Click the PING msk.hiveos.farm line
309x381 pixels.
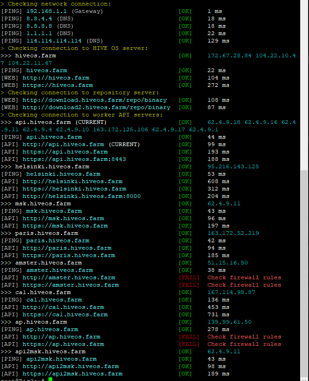point(113,211)
